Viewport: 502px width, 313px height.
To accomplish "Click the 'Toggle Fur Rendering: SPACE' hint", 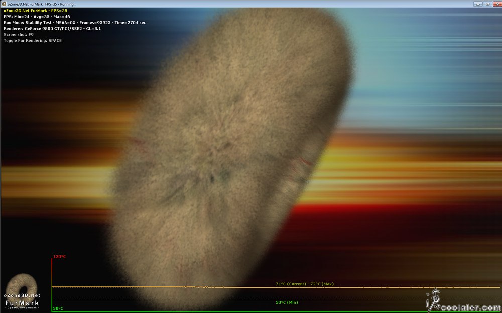I will click(33, 40).
